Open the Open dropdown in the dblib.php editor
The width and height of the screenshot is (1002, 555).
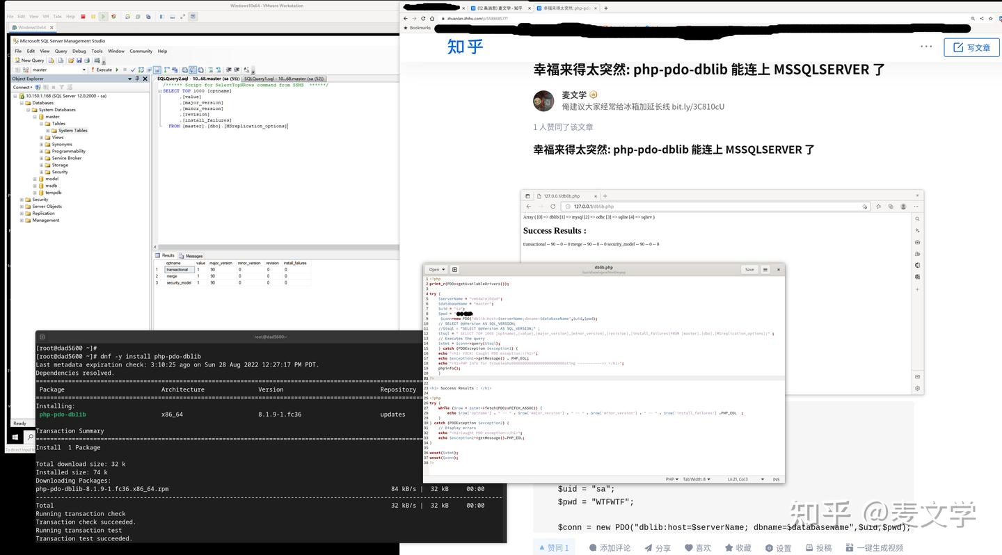[x=436, y=269]
